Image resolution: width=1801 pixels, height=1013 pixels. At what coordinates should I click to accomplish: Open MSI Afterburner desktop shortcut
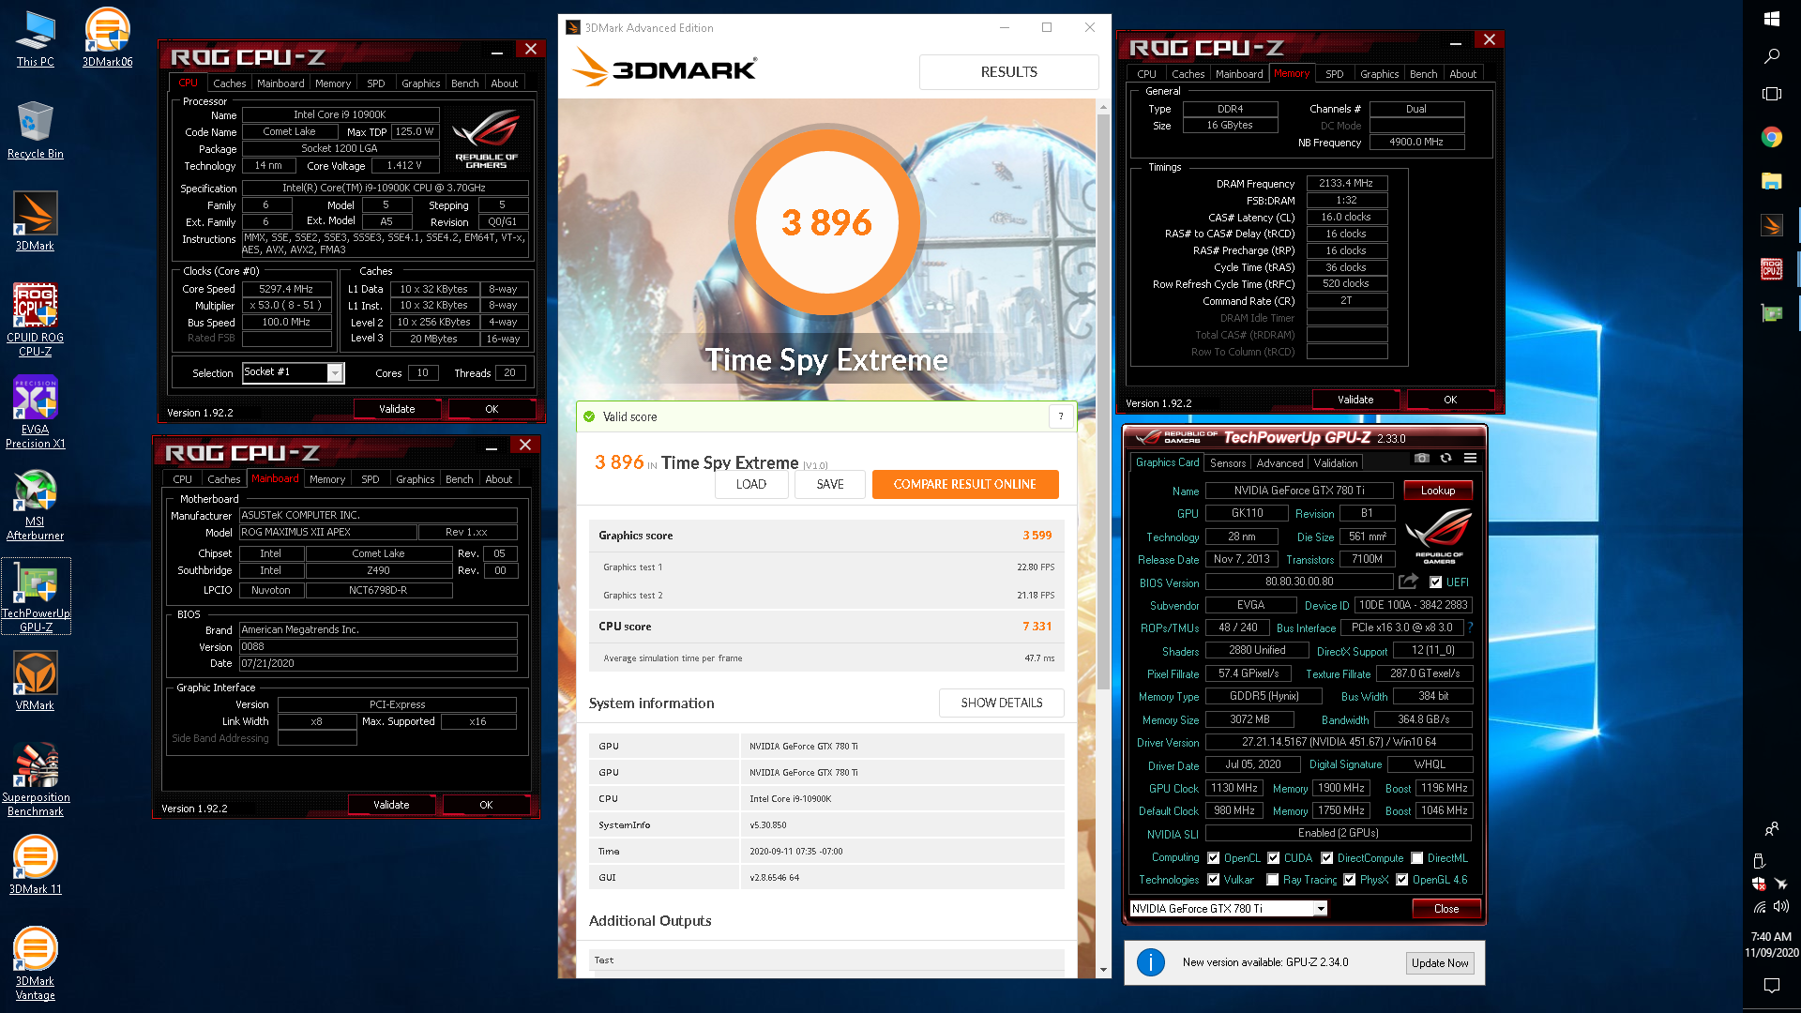36,504
